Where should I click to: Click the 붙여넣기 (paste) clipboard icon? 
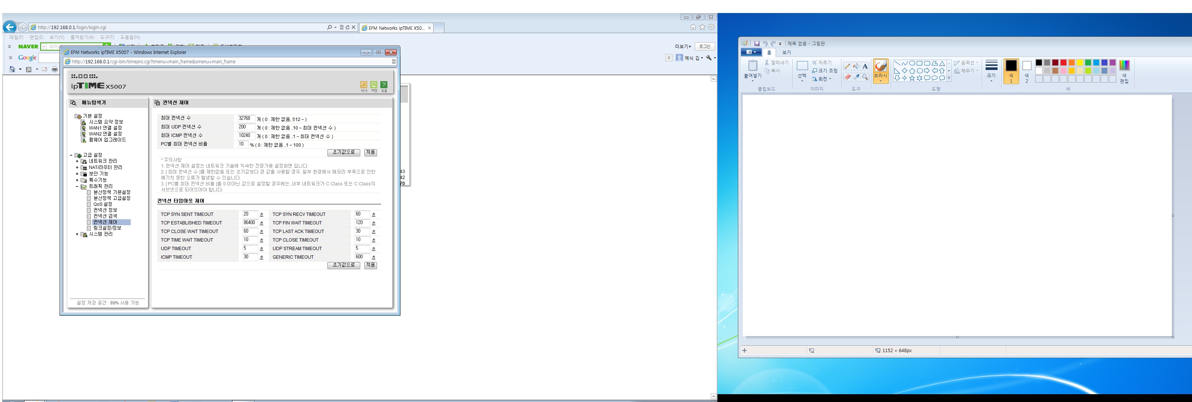[x=753, y=66]
